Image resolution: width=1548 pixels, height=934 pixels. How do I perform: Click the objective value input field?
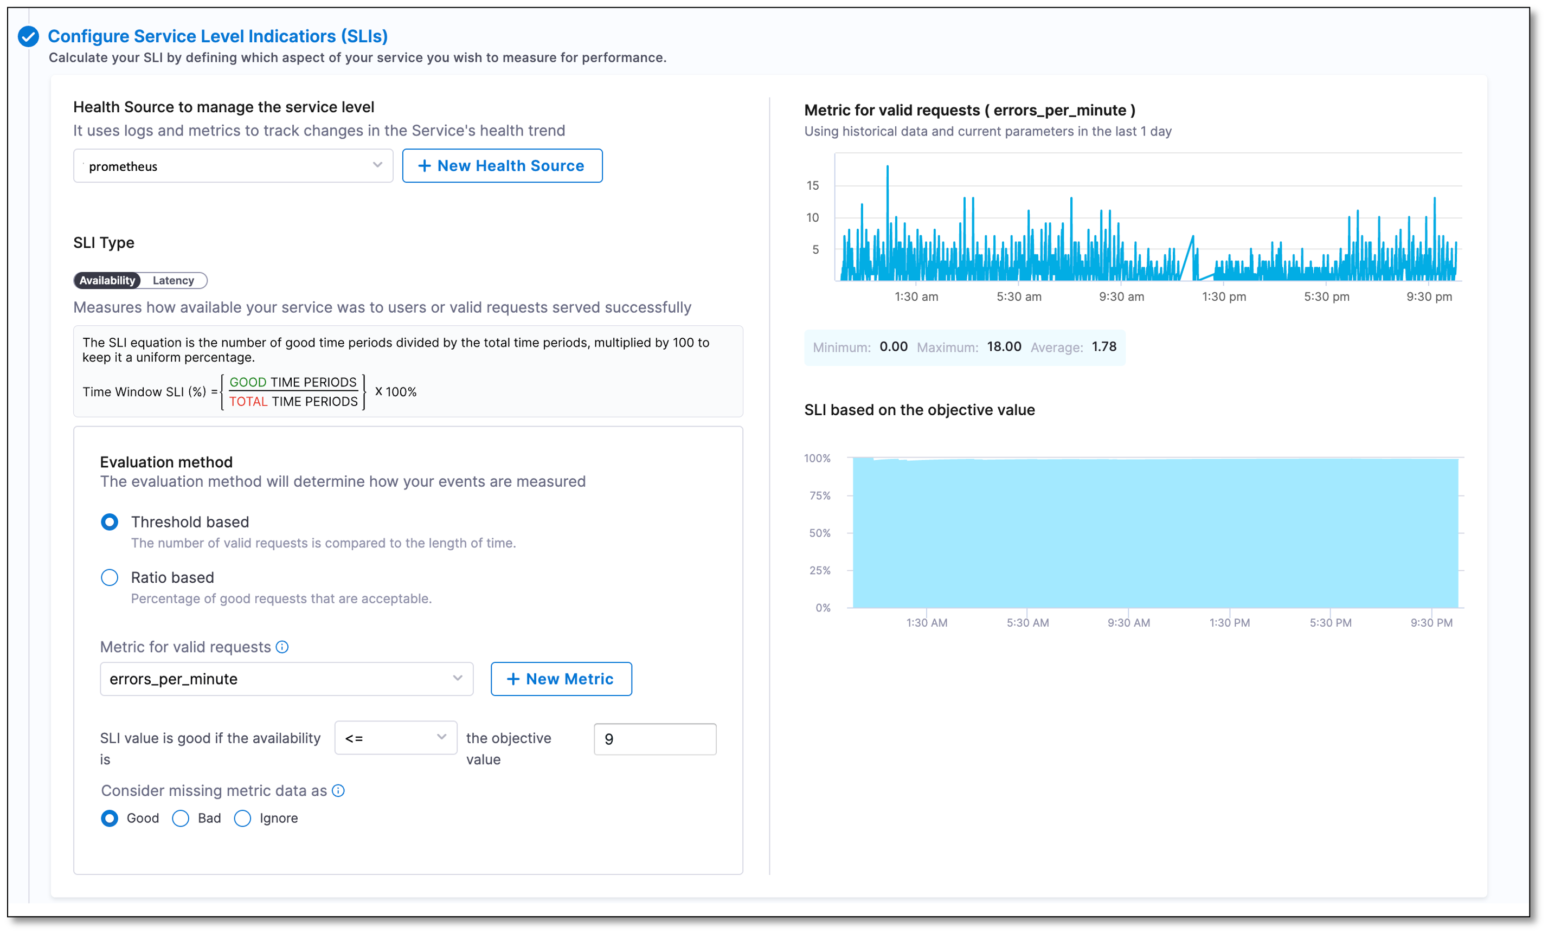654,739
